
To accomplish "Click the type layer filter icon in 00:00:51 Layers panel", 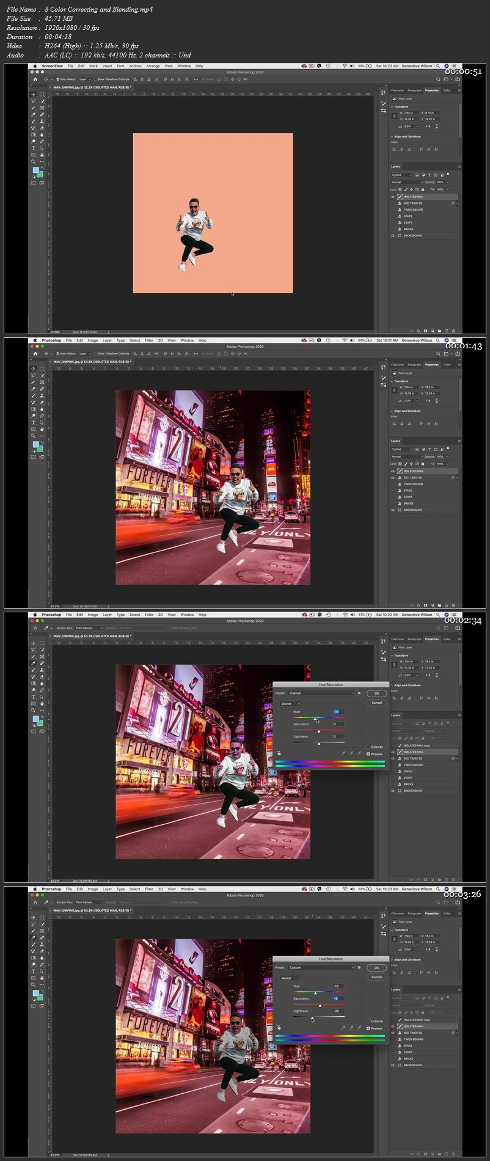I will tap(429, 175).
